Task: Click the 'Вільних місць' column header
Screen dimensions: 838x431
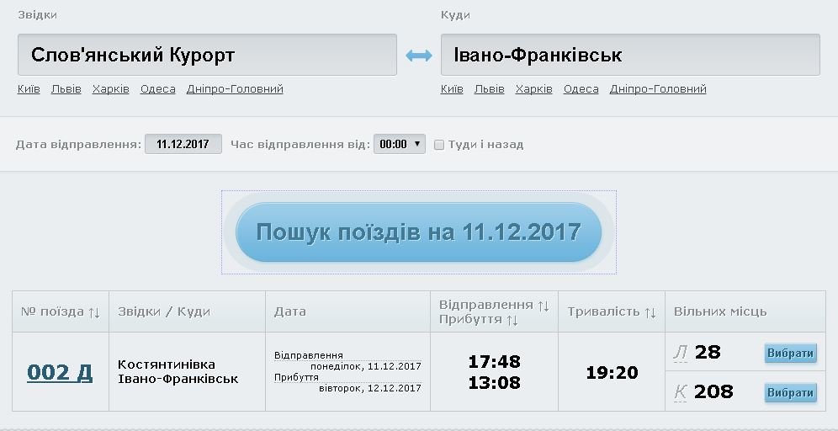Action: (720, 311)
